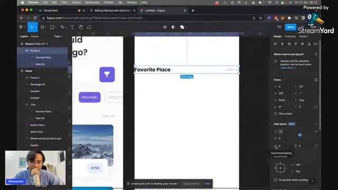The height and width of the screenshot is (190, 338).
Task: Switch to the Assets tab
Action: pos(35,36)
